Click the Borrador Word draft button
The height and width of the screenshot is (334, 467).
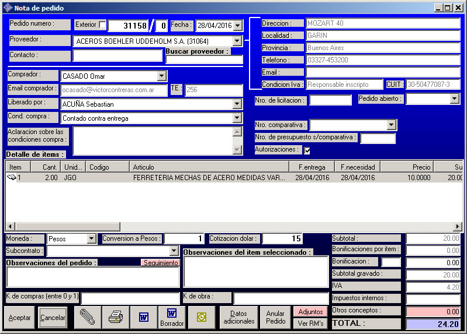coord(172,318)
